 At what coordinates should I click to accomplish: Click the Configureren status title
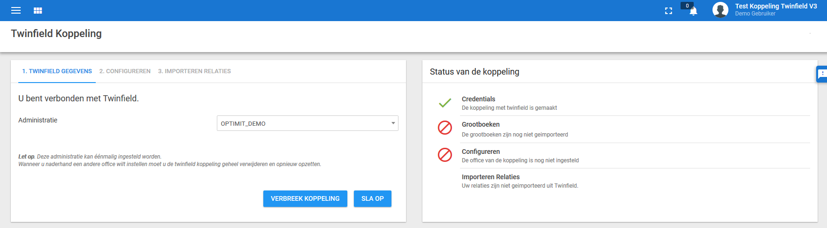[481, 152]
